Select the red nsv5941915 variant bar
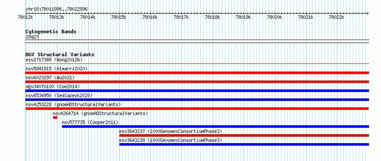The width and height of the screenshot is (381, 161). point(197,73)
